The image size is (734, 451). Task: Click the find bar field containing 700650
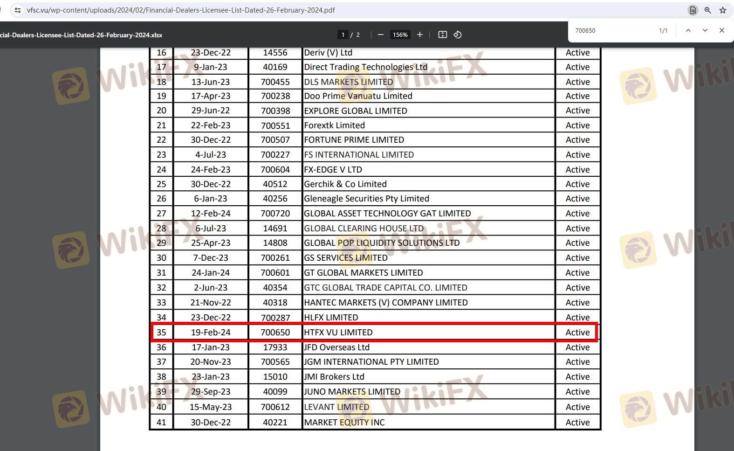click(611, 30)
